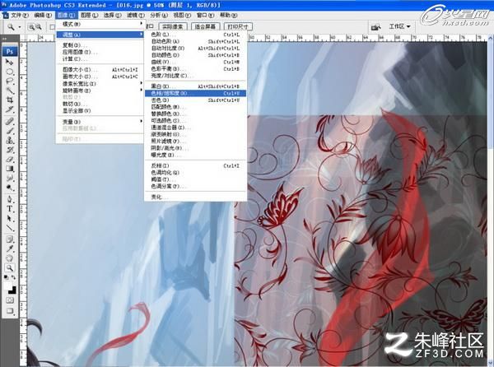Image resolution: width=494 pixels, height=367 pixels.
Task: Swap foreground and background colors
Action: 13,277
